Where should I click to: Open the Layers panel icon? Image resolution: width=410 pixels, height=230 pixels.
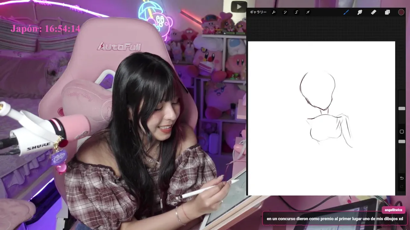pyautogui.click(x=387, y=12)
